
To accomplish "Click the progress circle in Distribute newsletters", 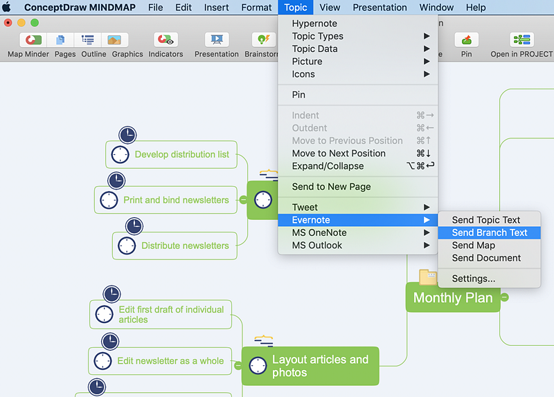I will coord(127,246).
